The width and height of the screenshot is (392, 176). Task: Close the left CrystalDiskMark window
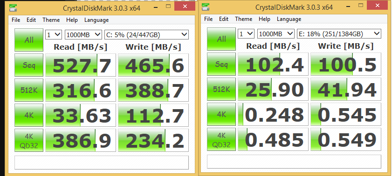(185, 7)
